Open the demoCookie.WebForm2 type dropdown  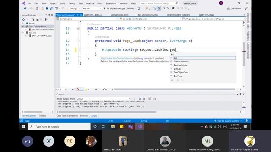coord(151,19)
